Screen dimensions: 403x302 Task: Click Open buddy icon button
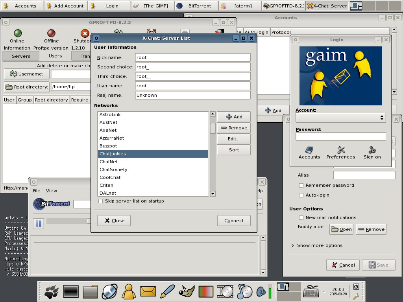[341, 229]
